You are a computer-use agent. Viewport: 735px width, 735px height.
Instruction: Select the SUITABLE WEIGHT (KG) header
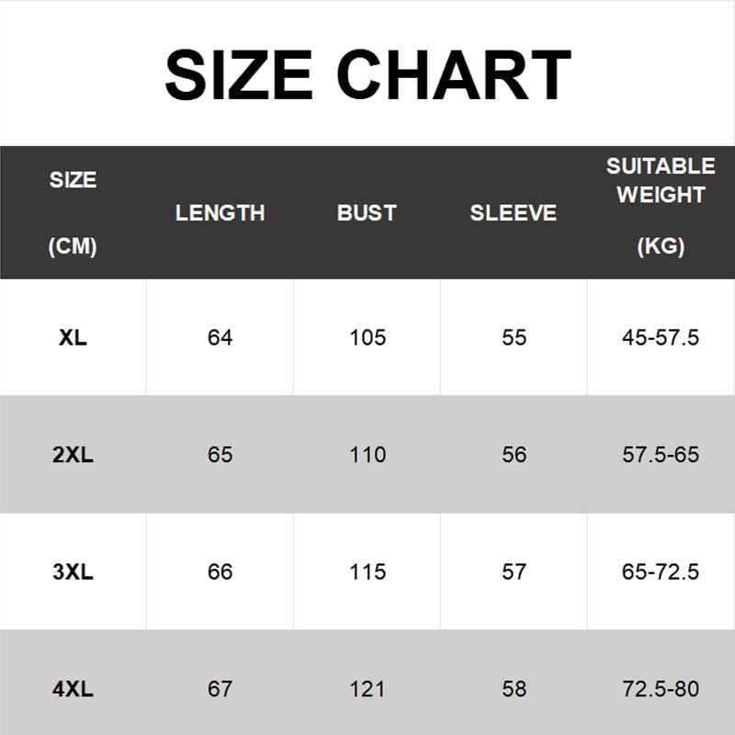[x=661, y=206]
